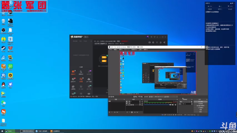Open source properties gear in OBS sources panel
The height and width of the screenshot is (133, 237).
coord(132,112)
